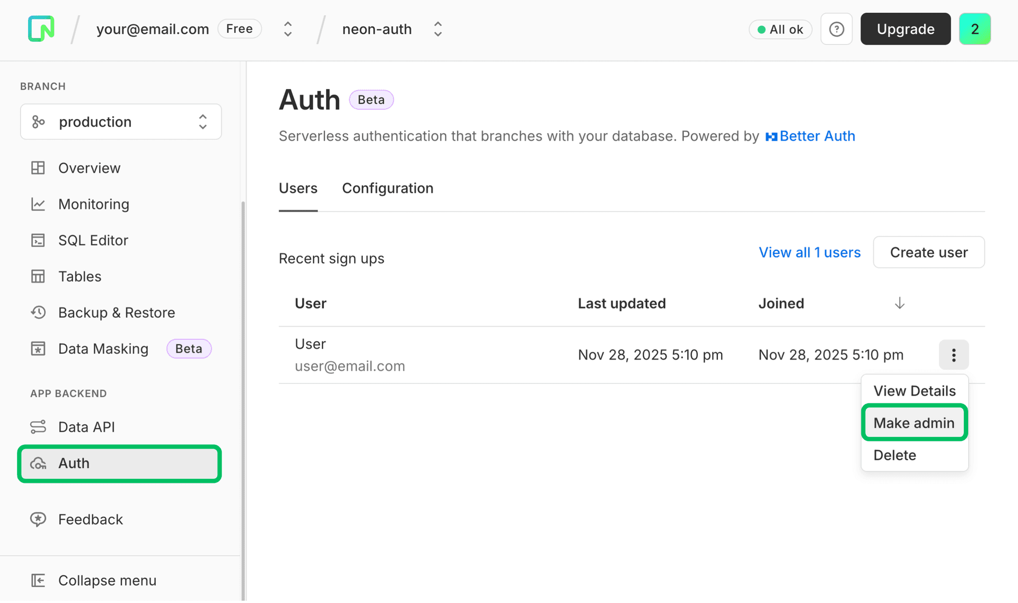The image size is (1018, 603).
Task: Open the SQL Editor from the sidebar
Action: 93,240
